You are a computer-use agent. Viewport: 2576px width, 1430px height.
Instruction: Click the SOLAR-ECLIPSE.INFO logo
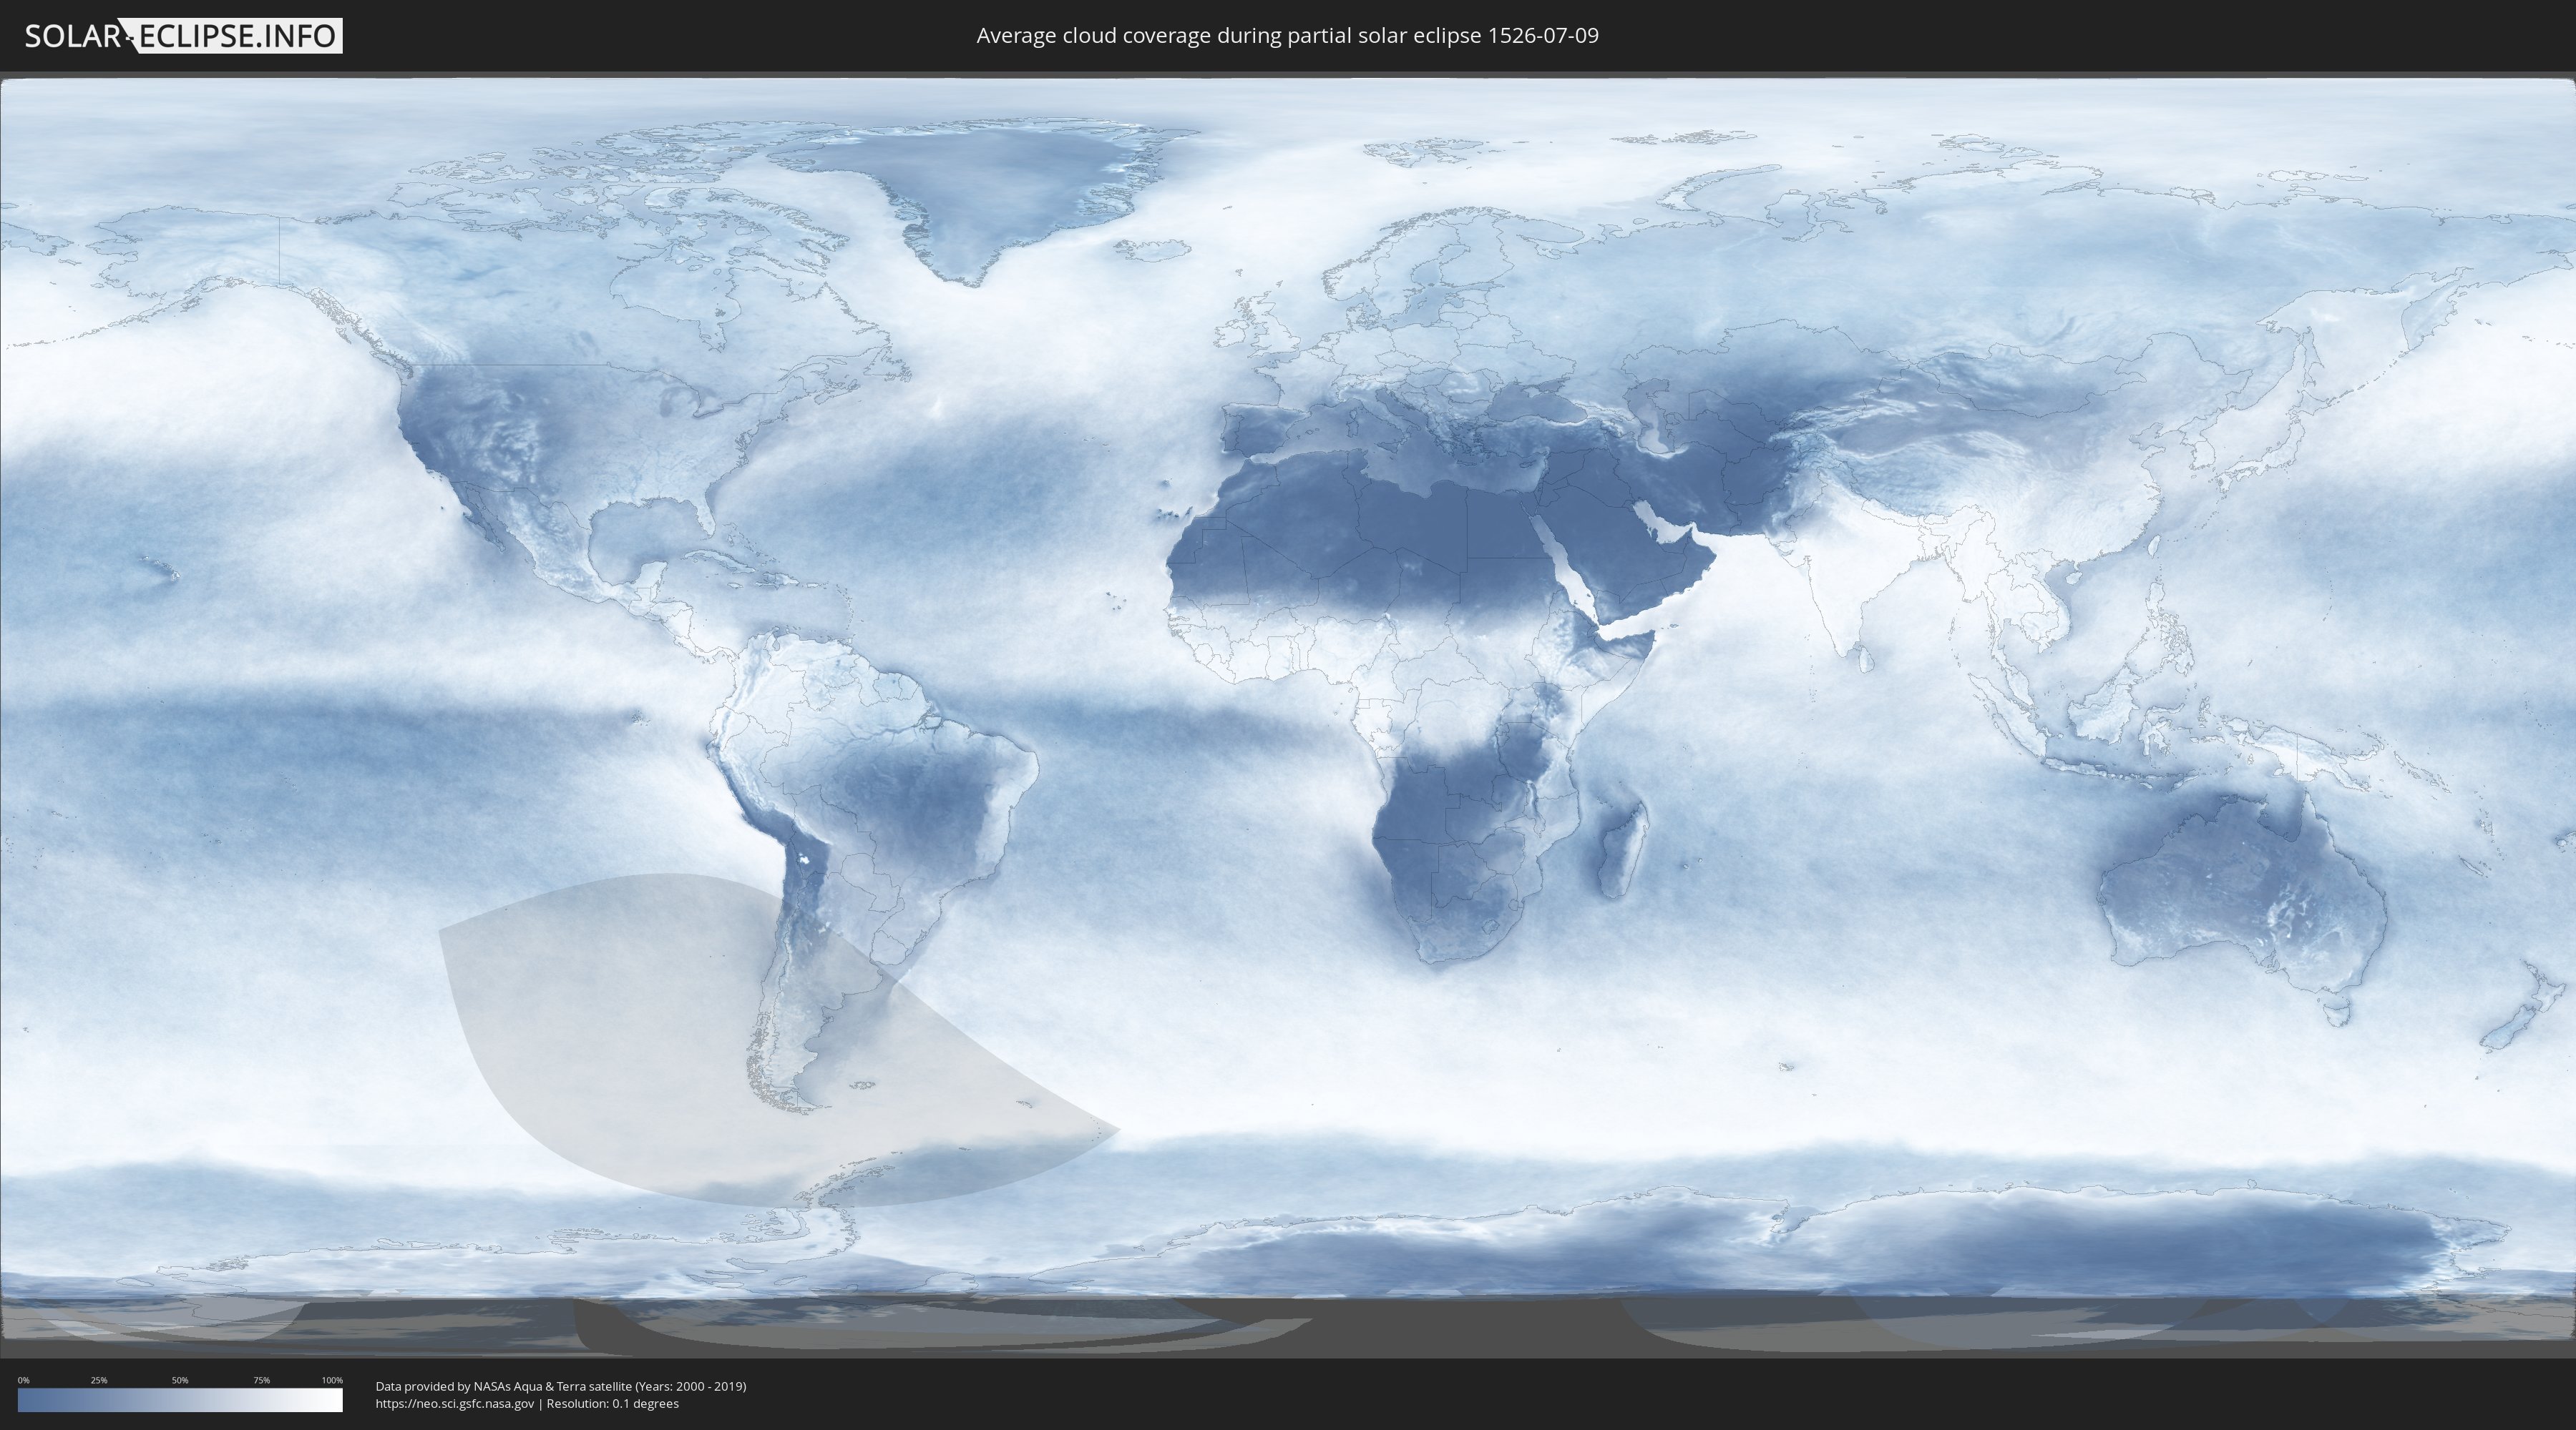pyautogui.click(x=183, y=36)
